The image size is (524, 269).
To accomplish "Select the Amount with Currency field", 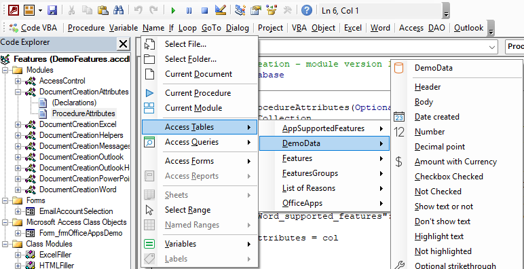I will [x=456, y=162].
